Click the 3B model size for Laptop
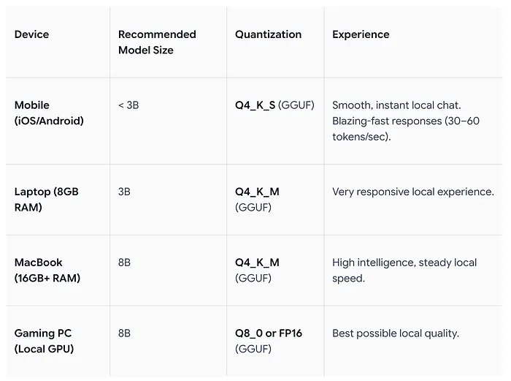Viewport: 511px width, 381px height. (124, 192)
